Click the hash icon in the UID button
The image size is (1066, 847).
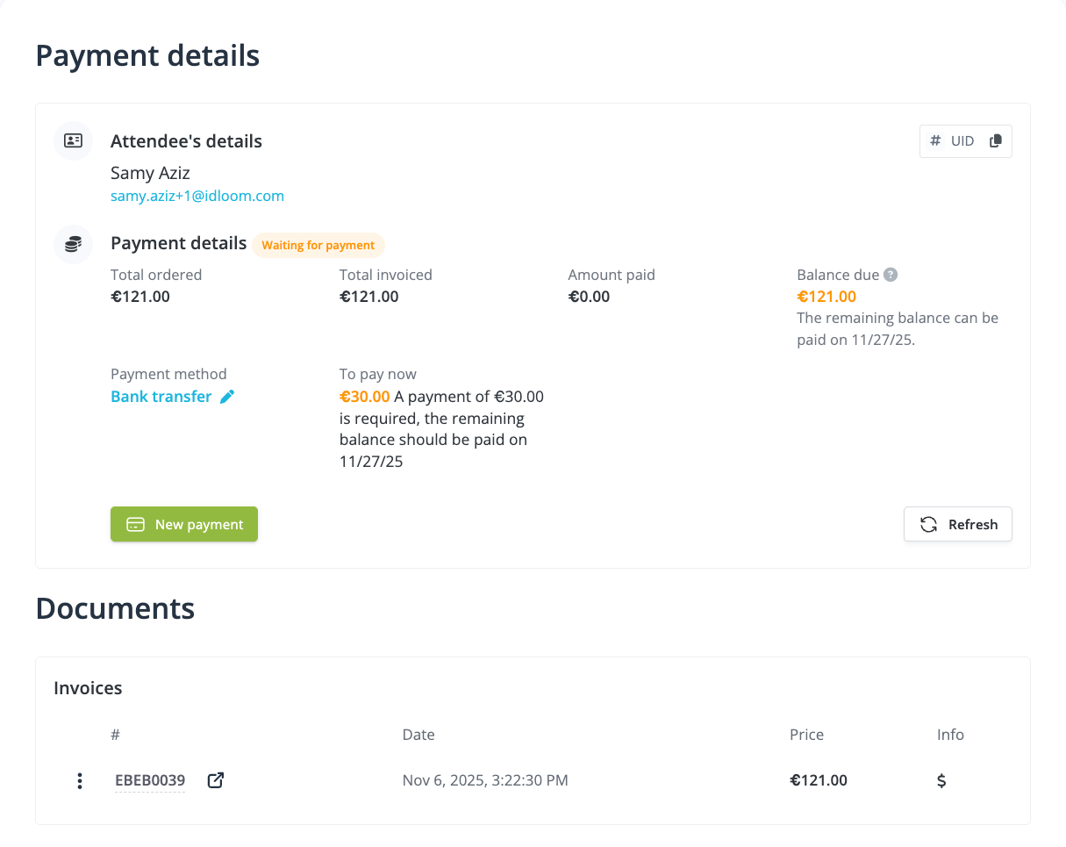[x=935, y=140]
